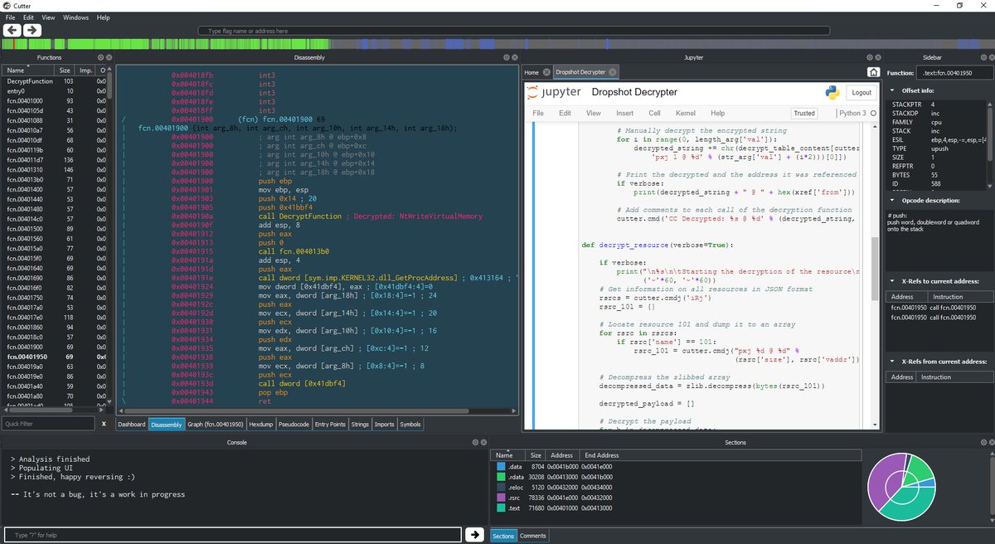
Task: Float the Functions panel
Action: 99,57
